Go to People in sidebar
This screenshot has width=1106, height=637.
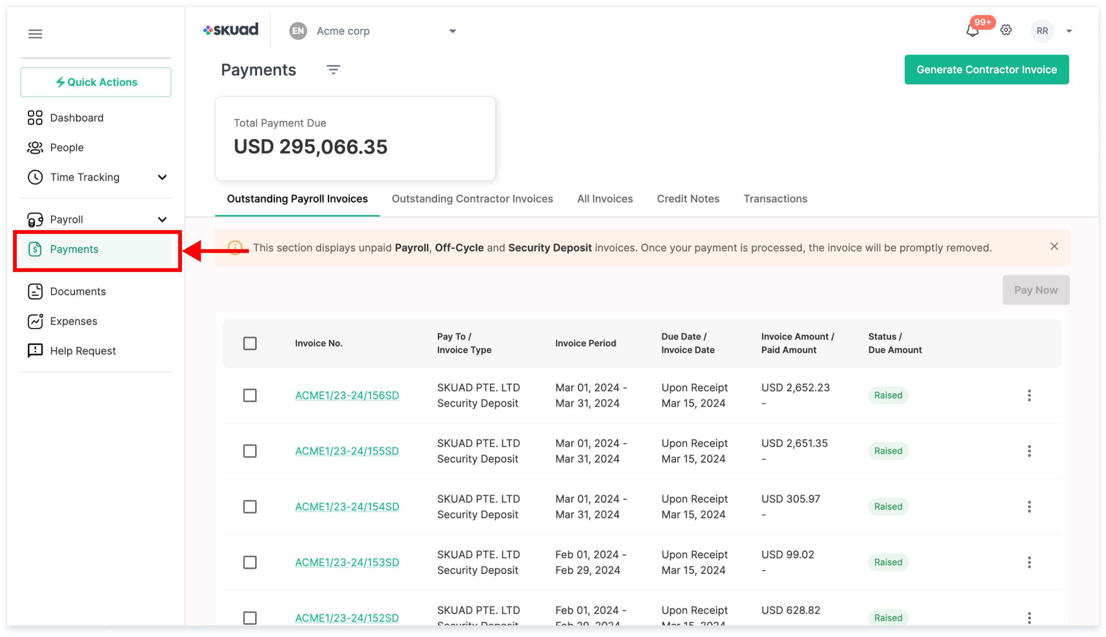66,148
